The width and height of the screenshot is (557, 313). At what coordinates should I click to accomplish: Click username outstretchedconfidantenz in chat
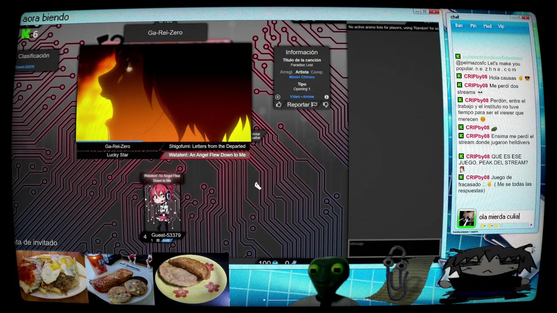coord(492,57)
